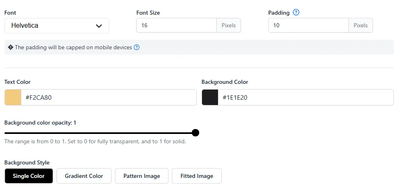The width and height of the screenshot is (402, 195).
Task: Choose the Fitted Image background style
Action: pyautogui.click(x=197, y=176)
